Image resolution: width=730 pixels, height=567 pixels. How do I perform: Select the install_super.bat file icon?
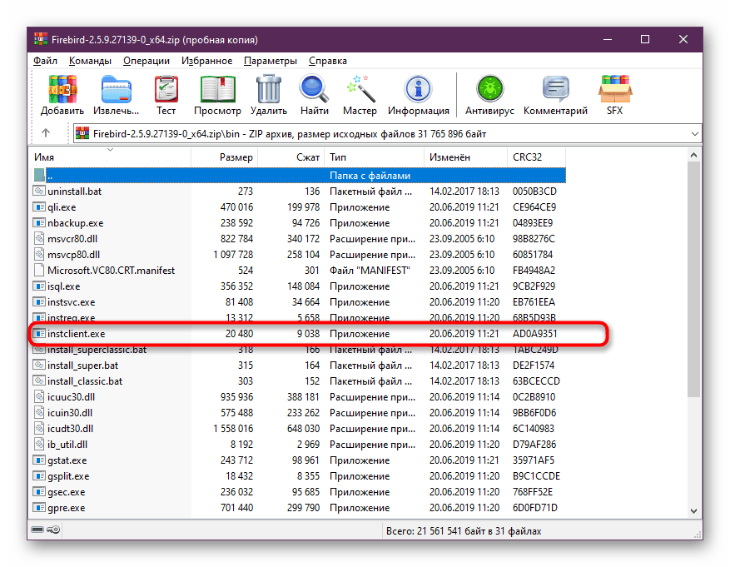coord(39,365)
